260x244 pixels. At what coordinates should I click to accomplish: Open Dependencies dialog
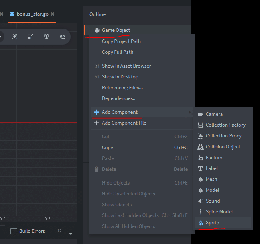point(142,98)
